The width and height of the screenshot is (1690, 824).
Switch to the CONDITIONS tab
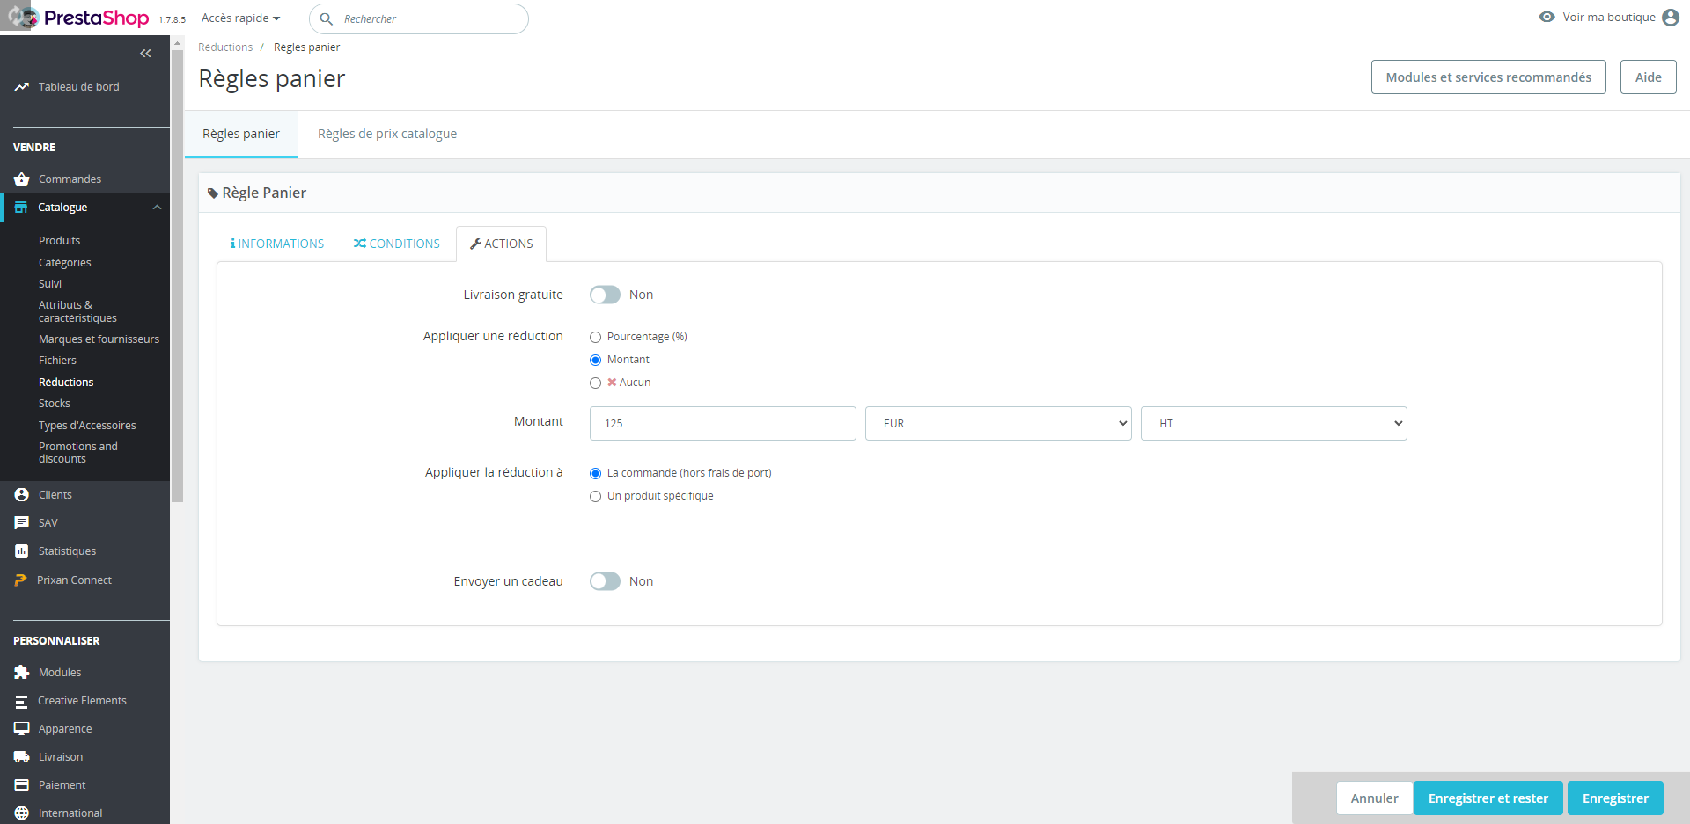[x=397, y=244]
